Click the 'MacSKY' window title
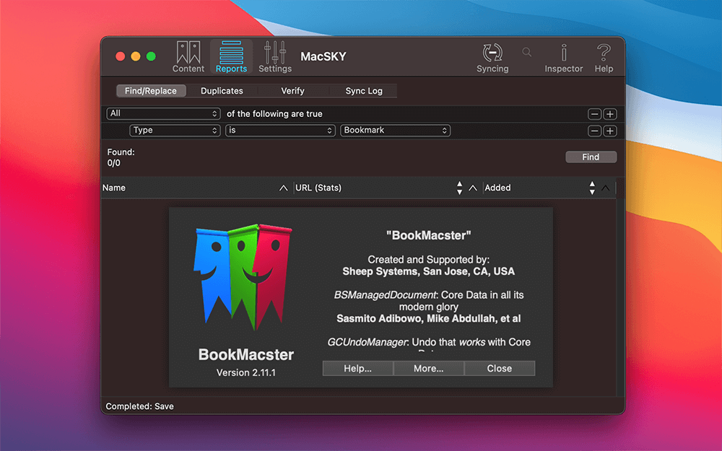This screenshot has width=722, height=451. tap(323, 56)
